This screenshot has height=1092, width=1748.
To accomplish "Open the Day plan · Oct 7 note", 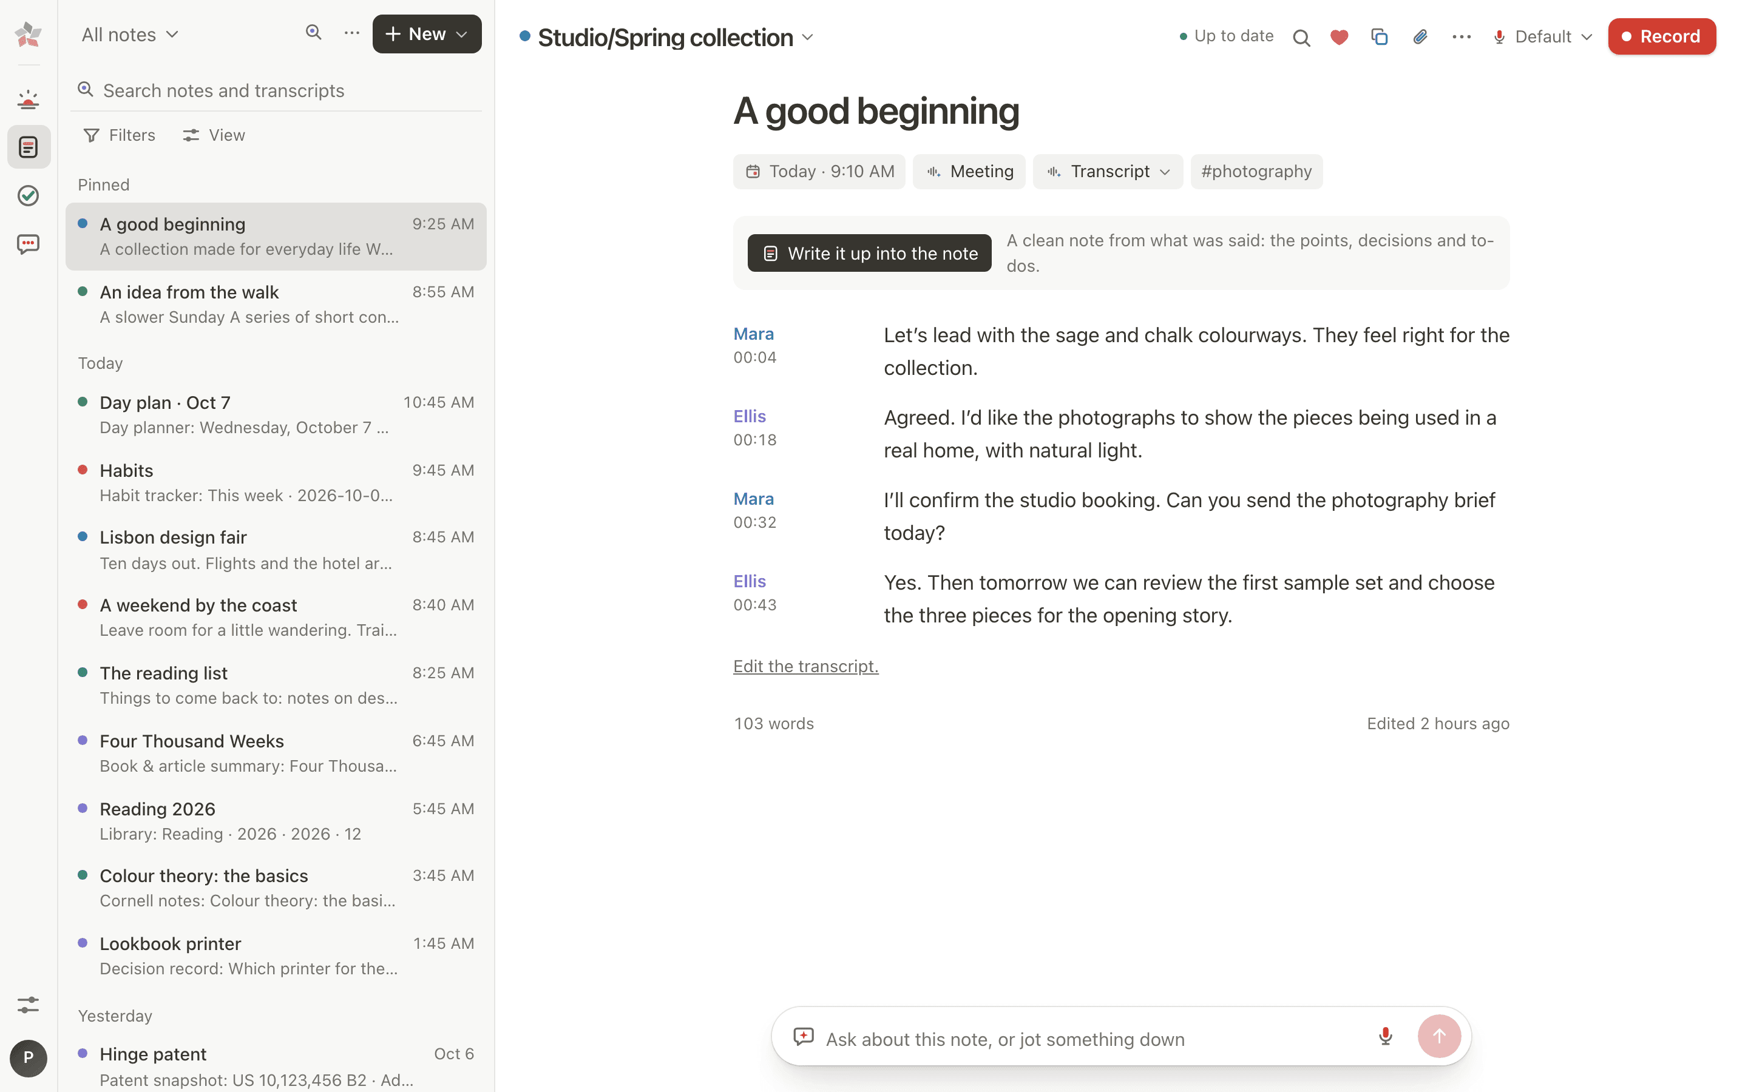I will 276,414.
